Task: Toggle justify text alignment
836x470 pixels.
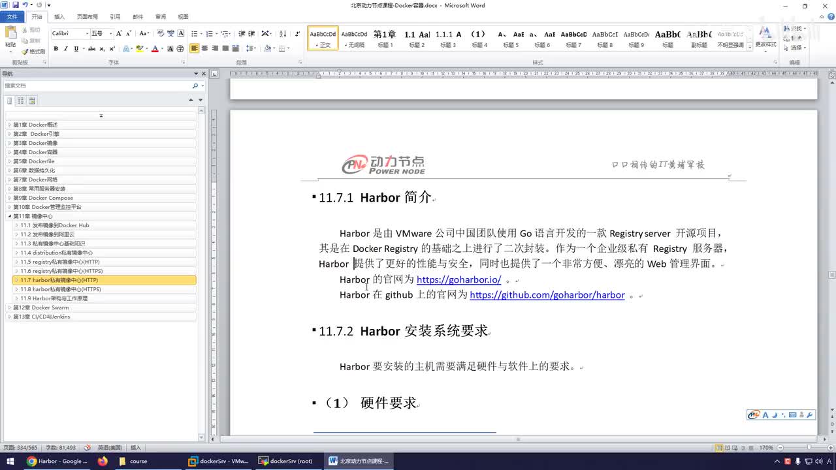Action: click(x=225, y=48)
